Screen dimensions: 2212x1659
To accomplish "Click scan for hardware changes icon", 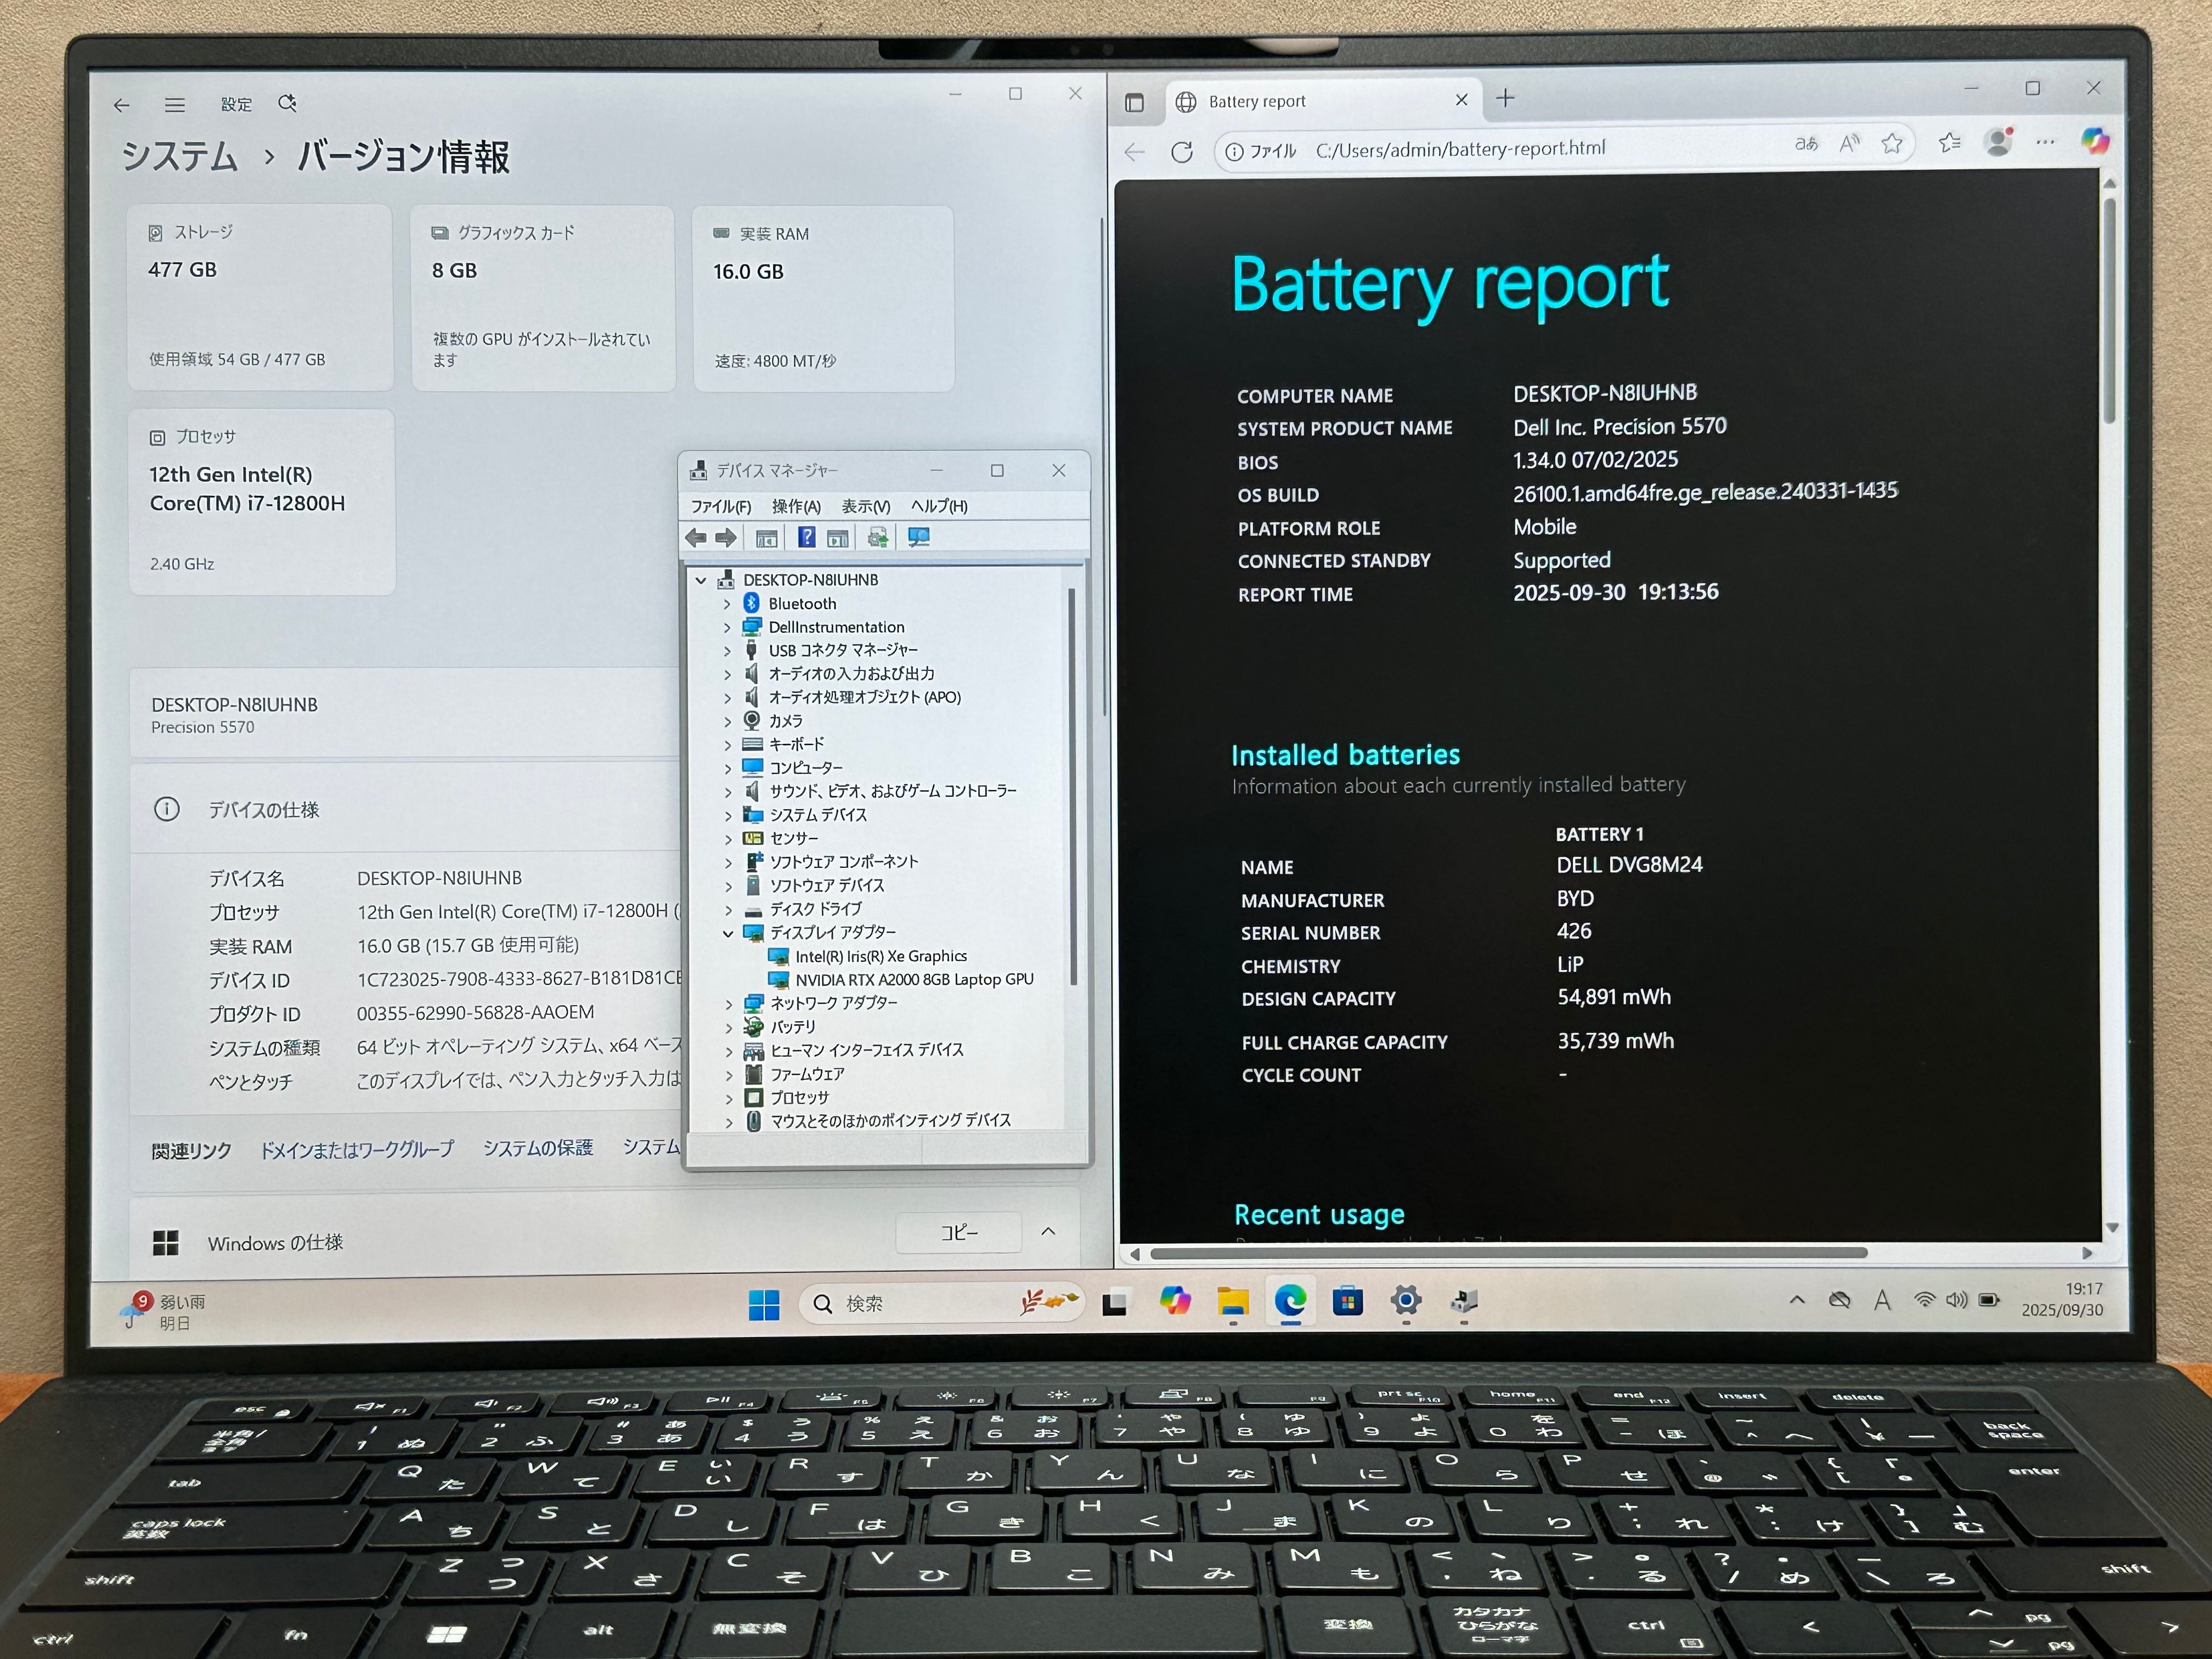I will click(919, 538).
